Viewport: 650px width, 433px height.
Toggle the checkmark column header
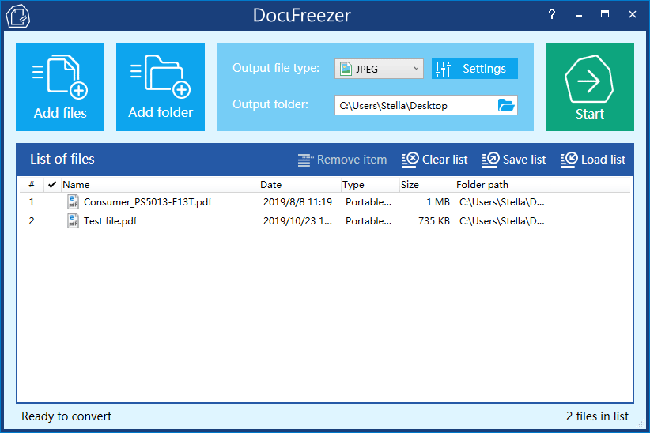coord(52,185)
